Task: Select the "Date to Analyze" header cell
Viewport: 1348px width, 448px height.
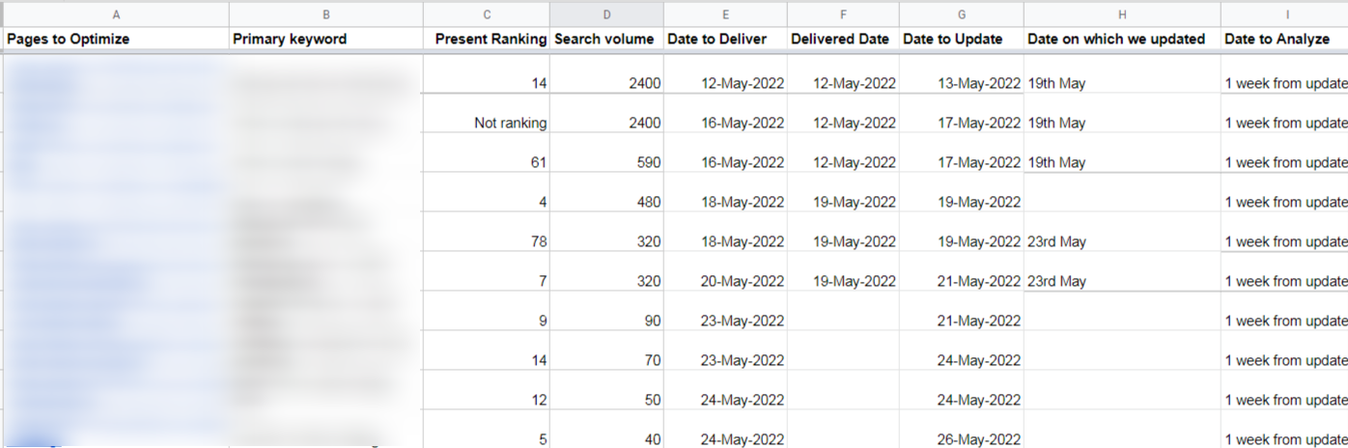Action: coord(1284,40)
